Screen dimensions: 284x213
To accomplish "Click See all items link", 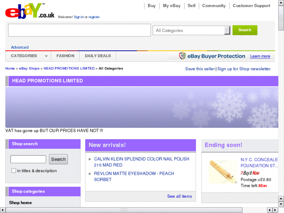I will 179,196.
